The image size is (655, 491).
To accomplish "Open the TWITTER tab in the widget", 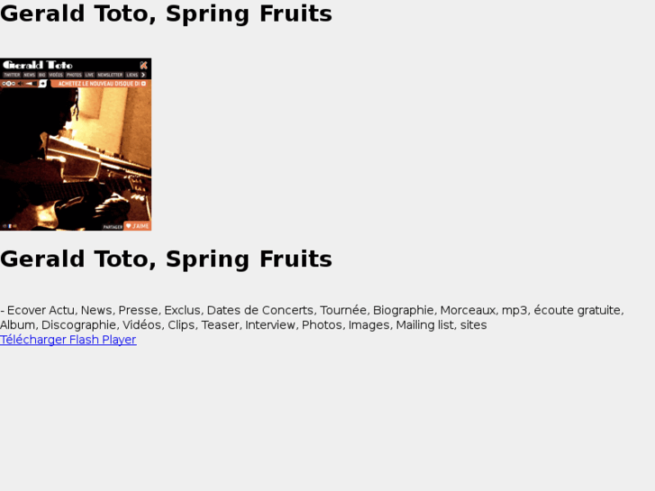I will click(x=12, y=75).
